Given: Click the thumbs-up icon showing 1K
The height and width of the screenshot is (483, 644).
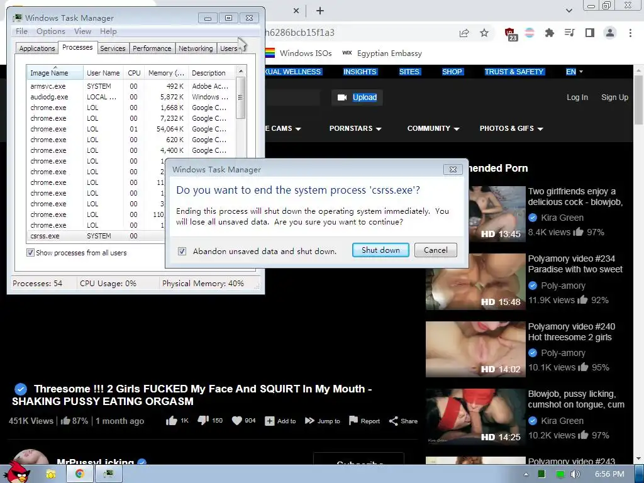Looking at the screenshot, I should 172,421.
